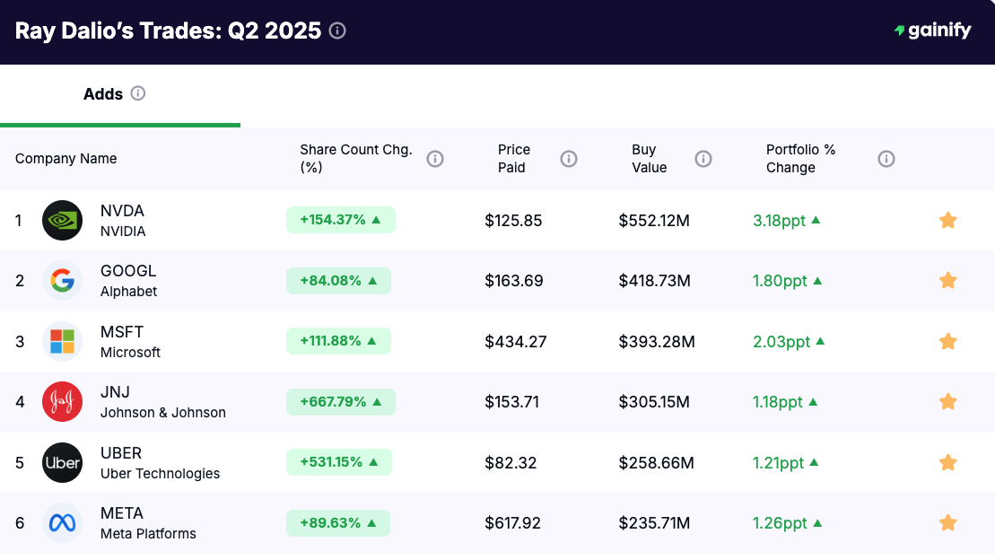
Task: Select the Adds tab
Action: click(x=120, y=94)
